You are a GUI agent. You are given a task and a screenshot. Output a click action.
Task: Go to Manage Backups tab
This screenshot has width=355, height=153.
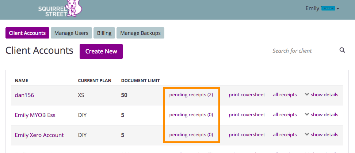[x=140, y=33]
